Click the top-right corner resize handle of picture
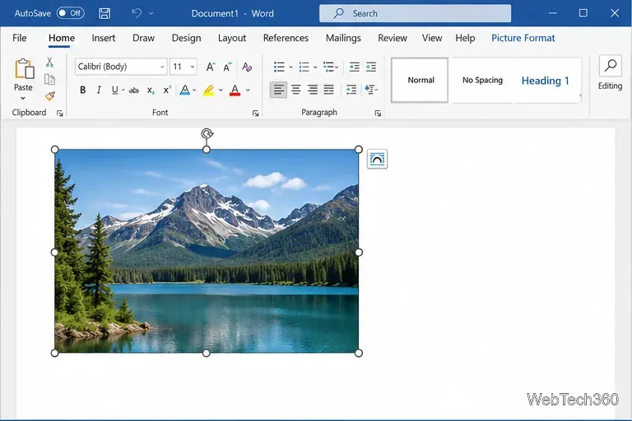This screenshot has height=421, width=632. click(358, 150)
